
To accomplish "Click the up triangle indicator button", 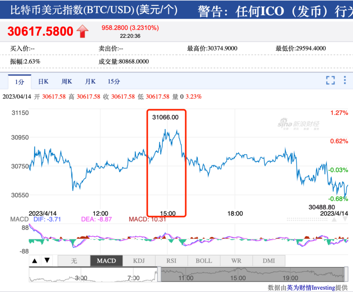I will [35, 261].
